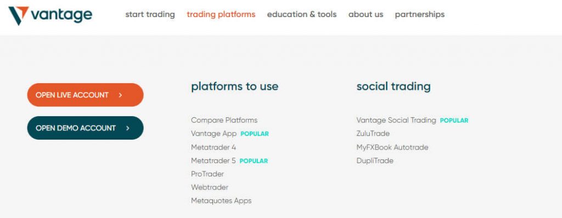The height and width of the screenshot is (218, 562).
Task: Open the partnerships menu
Action: click(420, 15)
